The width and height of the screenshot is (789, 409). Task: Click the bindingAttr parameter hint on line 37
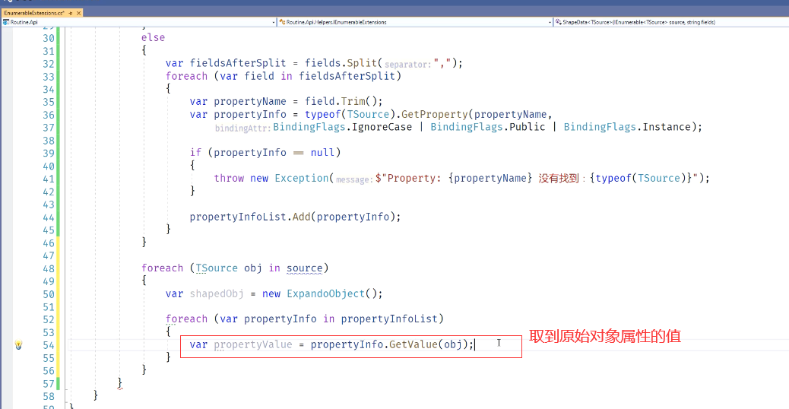click(242, 128)
